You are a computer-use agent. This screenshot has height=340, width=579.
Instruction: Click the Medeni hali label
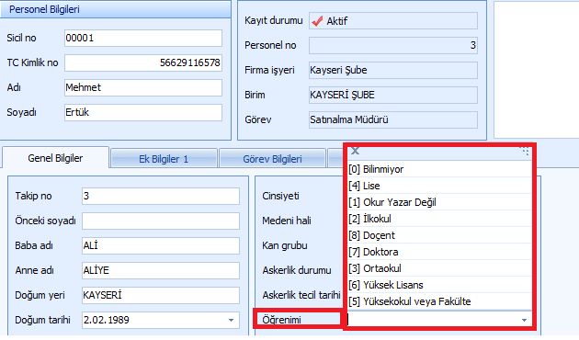pos(287,221)
